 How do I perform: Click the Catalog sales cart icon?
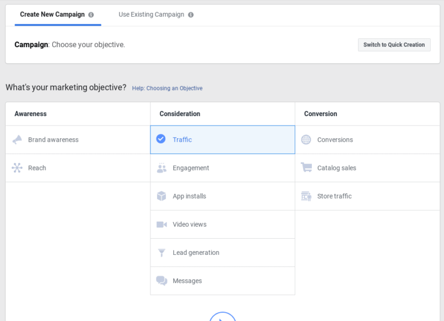pos(306,167)
